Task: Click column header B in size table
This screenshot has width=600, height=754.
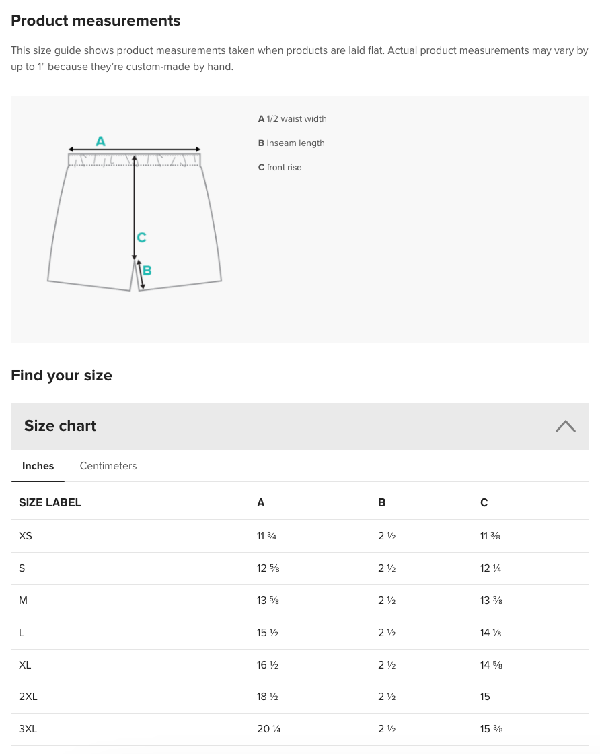Action: (x=382, y=502)
